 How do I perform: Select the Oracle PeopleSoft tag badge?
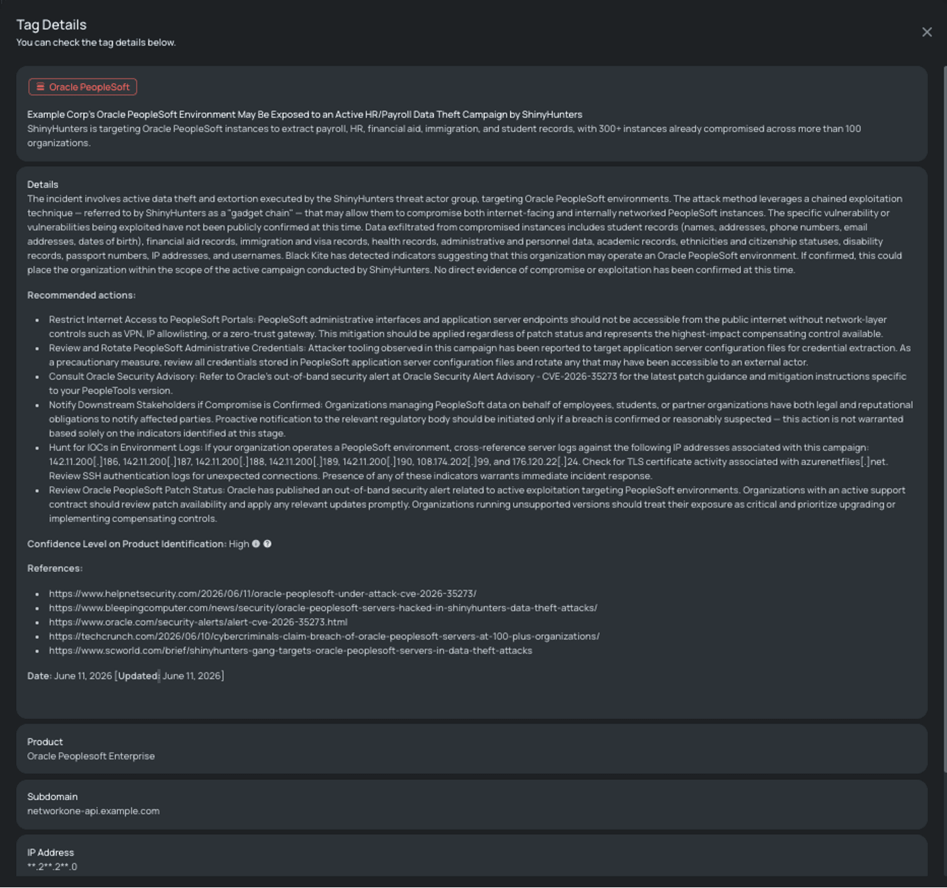tap(83, 87)
